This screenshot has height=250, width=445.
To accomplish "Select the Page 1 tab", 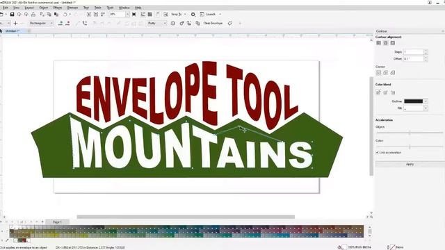I will pos(57,222).
